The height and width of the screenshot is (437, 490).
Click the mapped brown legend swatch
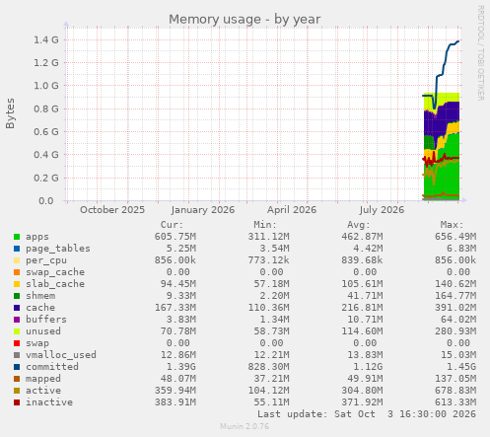17,379
